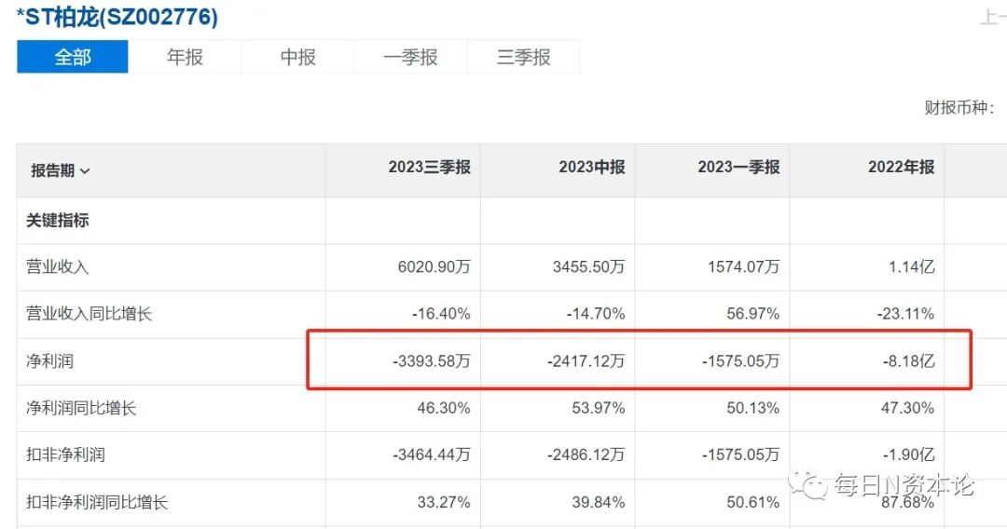Click the 报告期 chevron arrow

tap(86, 171)
